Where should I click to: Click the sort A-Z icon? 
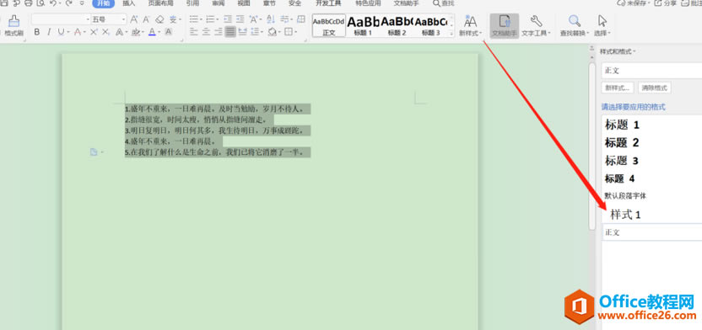pyautogui.click(x=270, y=19)
